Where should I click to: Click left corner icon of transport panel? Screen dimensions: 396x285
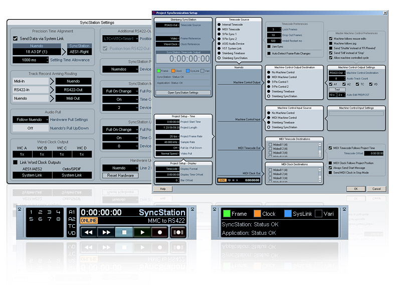click(20, 209)
